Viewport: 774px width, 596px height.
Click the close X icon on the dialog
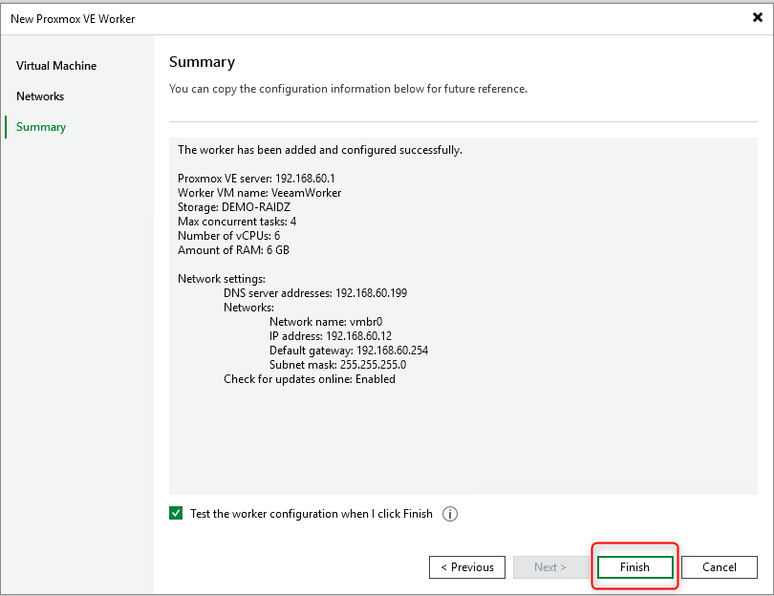coord(758,17)
